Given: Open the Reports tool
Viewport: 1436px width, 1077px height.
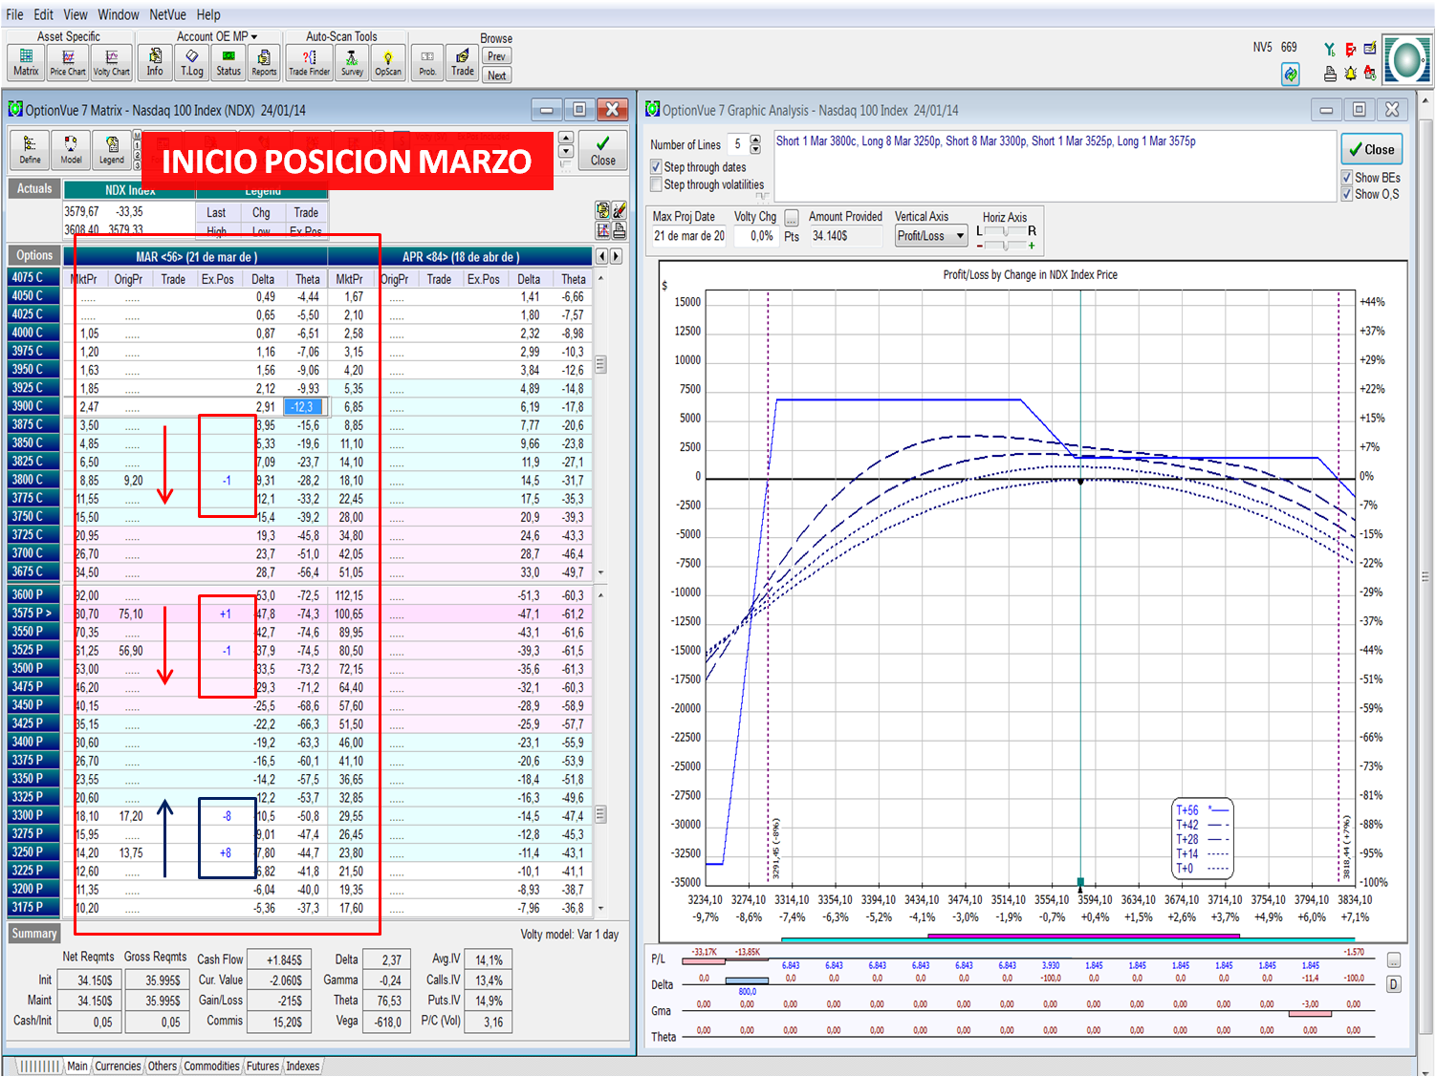Looking at the screenshot, I should point(264,62).
